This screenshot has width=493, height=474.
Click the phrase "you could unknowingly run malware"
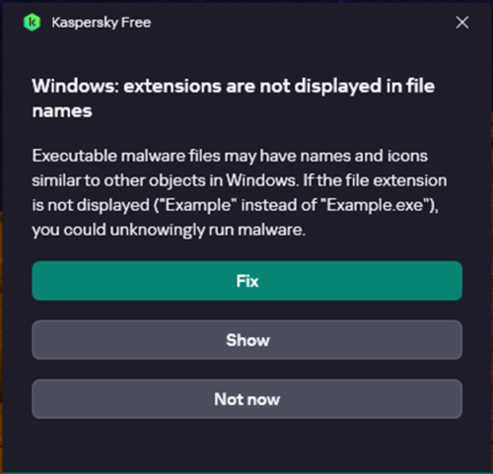point(169,230)
